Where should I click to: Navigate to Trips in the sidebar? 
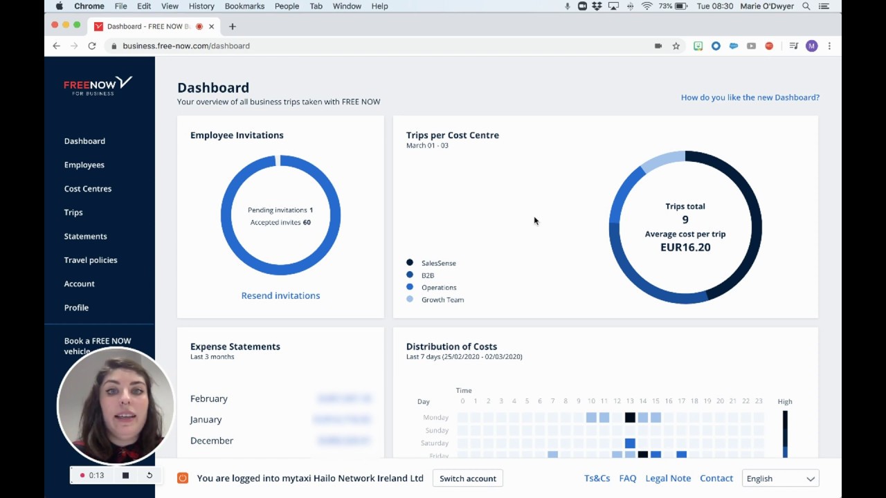pos(73,212)
